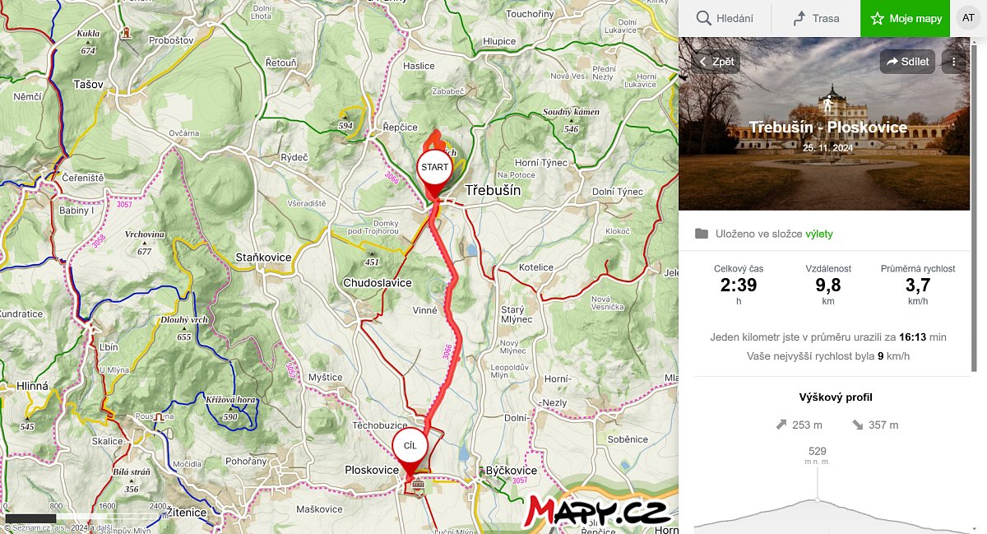Click the folder icon beside Uloženo
The width and height of the screenshot is (987, 534).
tap(701, 234)
